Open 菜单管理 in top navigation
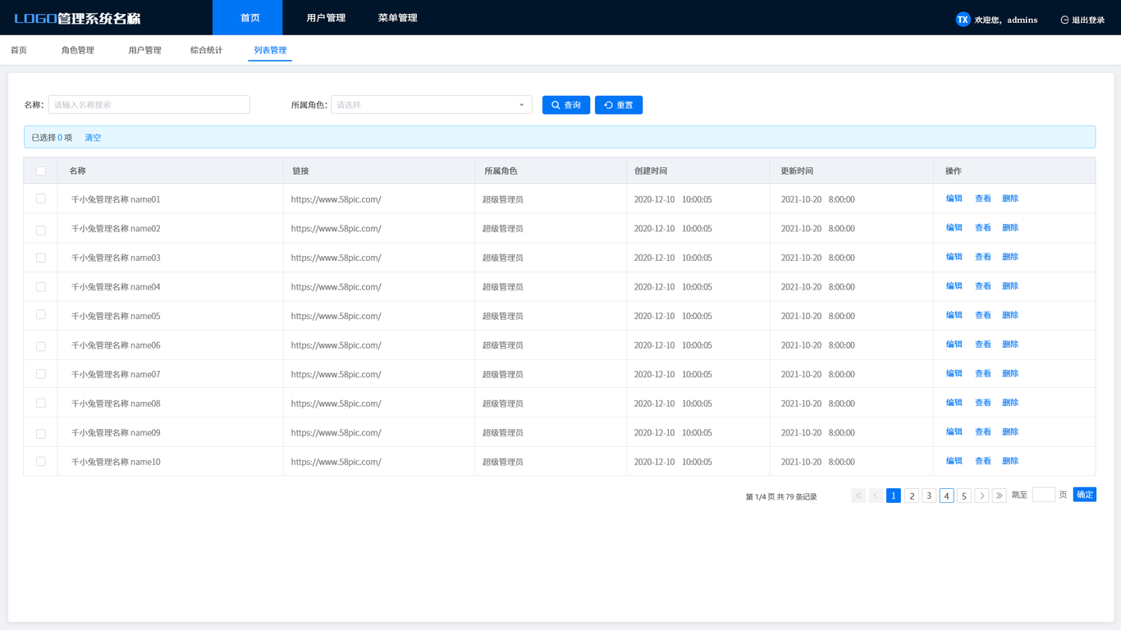 pyautogui.click(x=397, y=17)
